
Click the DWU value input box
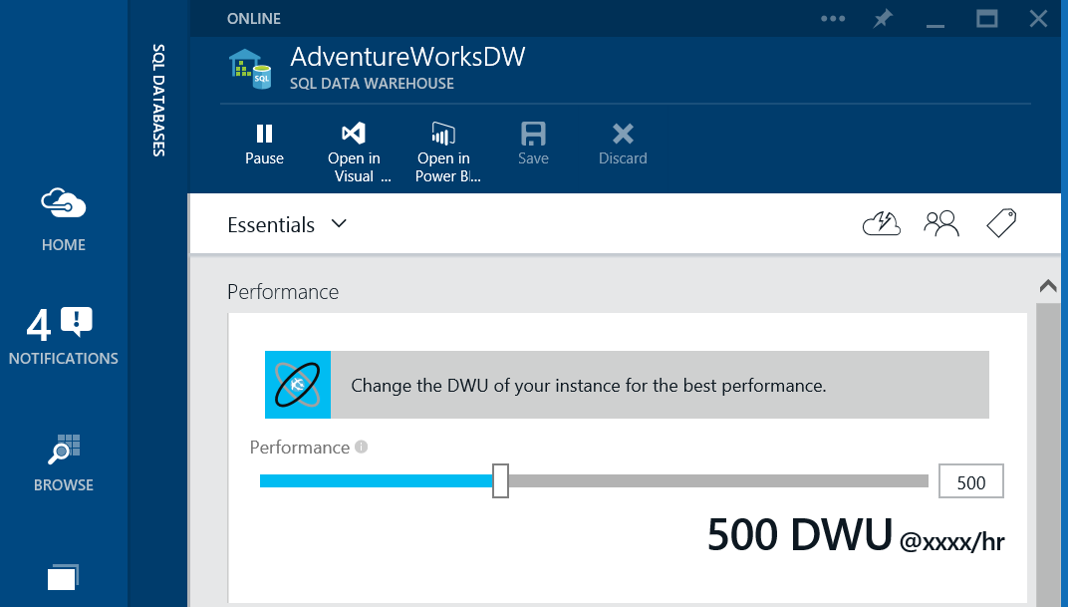970,481
